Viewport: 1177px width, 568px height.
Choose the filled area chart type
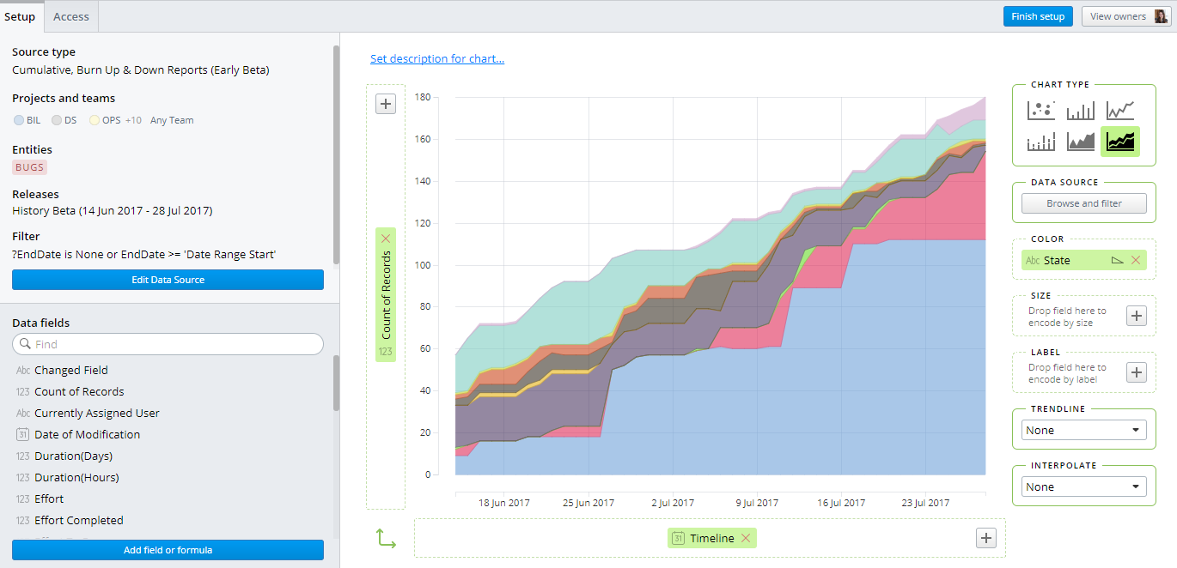coord(1080,142)
